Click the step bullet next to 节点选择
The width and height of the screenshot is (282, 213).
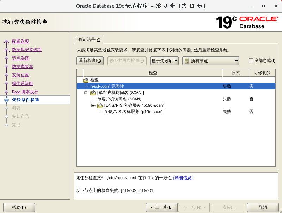point(6,58)
